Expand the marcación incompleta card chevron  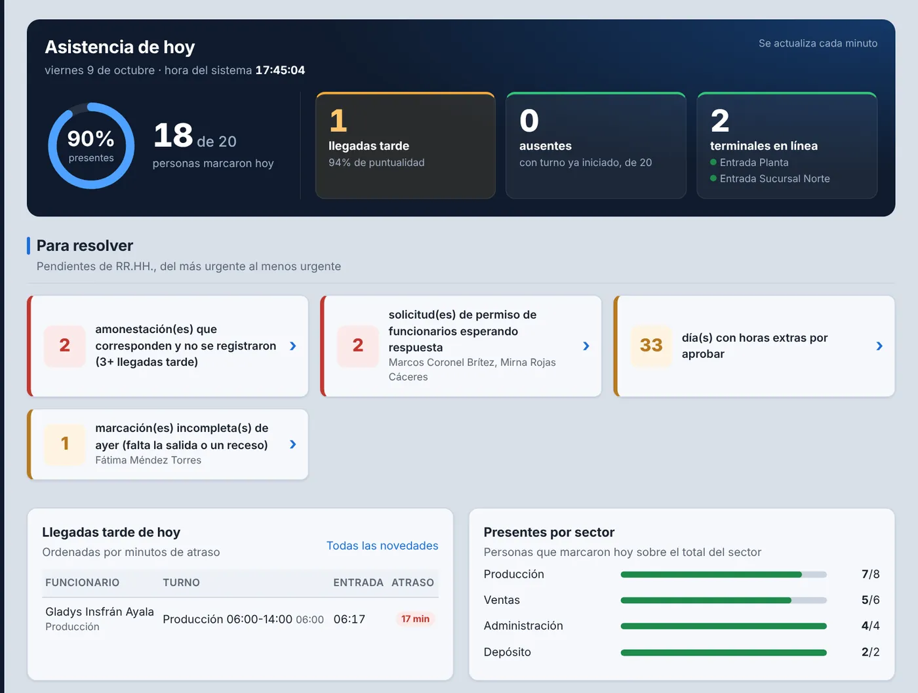click(293, 445)
